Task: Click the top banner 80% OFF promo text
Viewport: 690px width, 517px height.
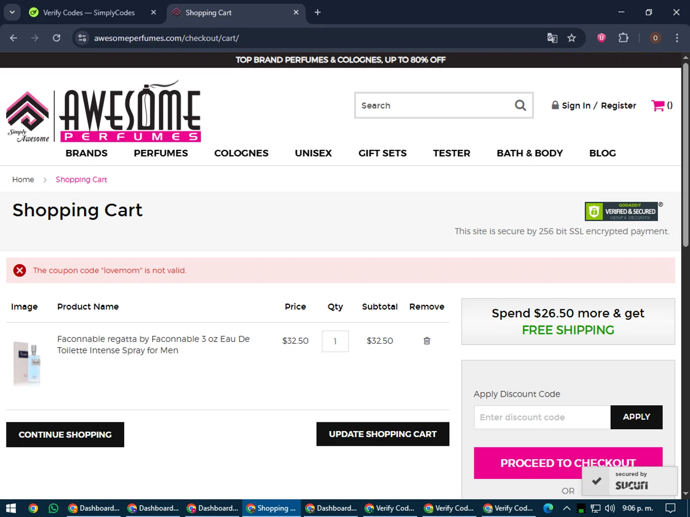Action: point(340,60)
